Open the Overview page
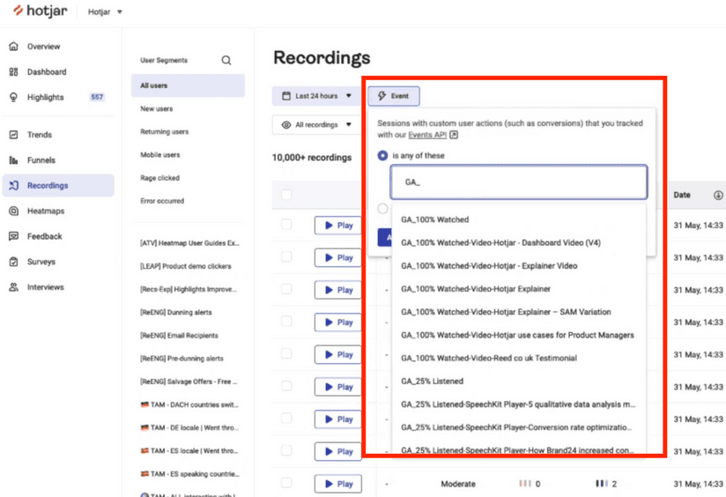The width and height of the screenshot is (726, 497). [x=43, y=47]
